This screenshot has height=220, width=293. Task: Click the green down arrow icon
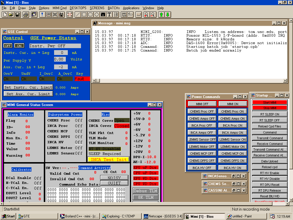tap(168, 15)
